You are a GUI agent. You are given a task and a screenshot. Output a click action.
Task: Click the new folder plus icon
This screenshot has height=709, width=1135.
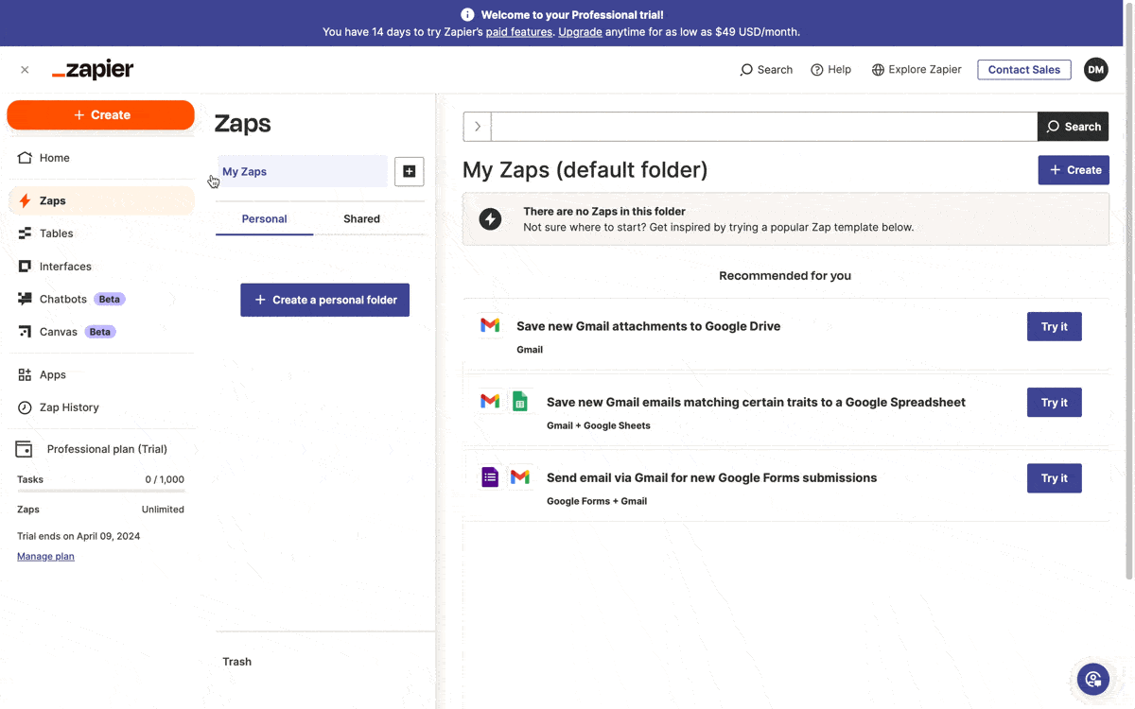[409, 171]
